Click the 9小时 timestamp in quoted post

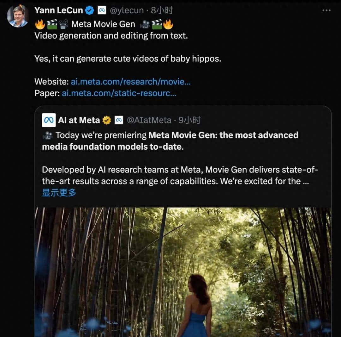click(189, 120)
